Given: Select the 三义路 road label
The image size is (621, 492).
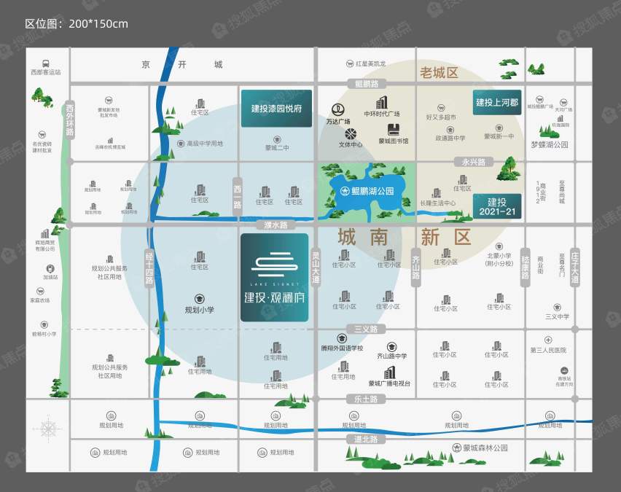Looking at the screenshot, I should point(366,329).
